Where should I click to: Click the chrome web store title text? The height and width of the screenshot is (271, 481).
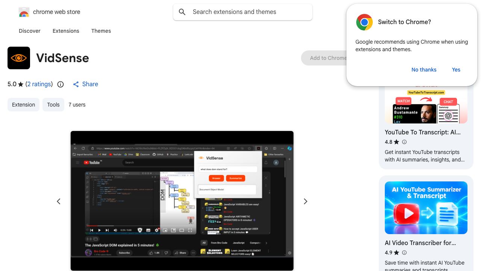pyautogui.click(x=57, y=12)
